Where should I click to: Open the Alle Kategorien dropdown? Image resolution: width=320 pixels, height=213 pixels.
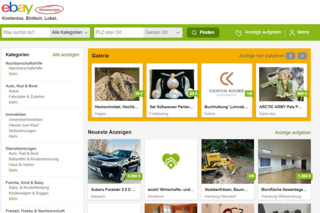pos(70,32)
